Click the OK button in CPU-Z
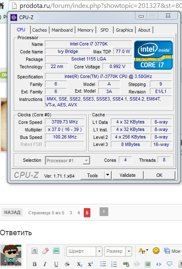 [x=160, y=175]
